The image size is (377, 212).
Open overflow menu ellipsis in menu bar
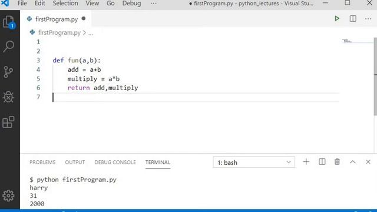(153, 4)
